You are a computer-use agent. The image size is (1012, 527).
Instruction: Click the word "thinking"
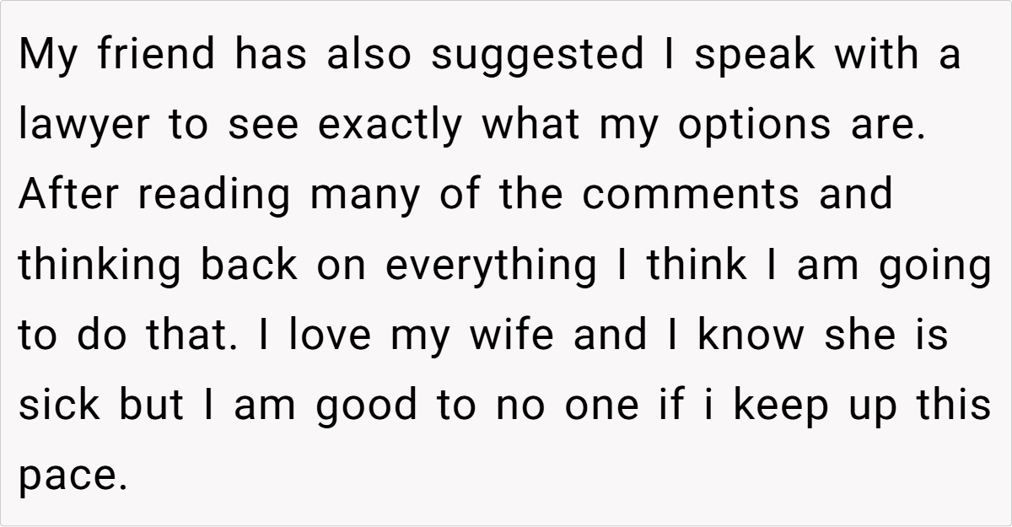coord(101,265)
